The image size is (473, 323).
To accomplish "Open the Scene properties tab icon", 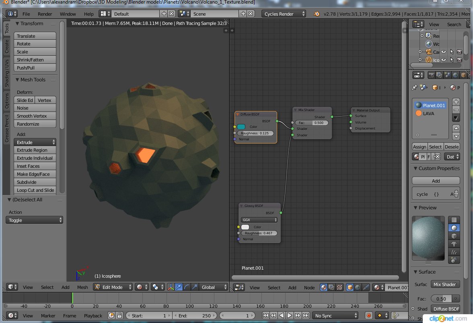I will (x=447, y=75).
